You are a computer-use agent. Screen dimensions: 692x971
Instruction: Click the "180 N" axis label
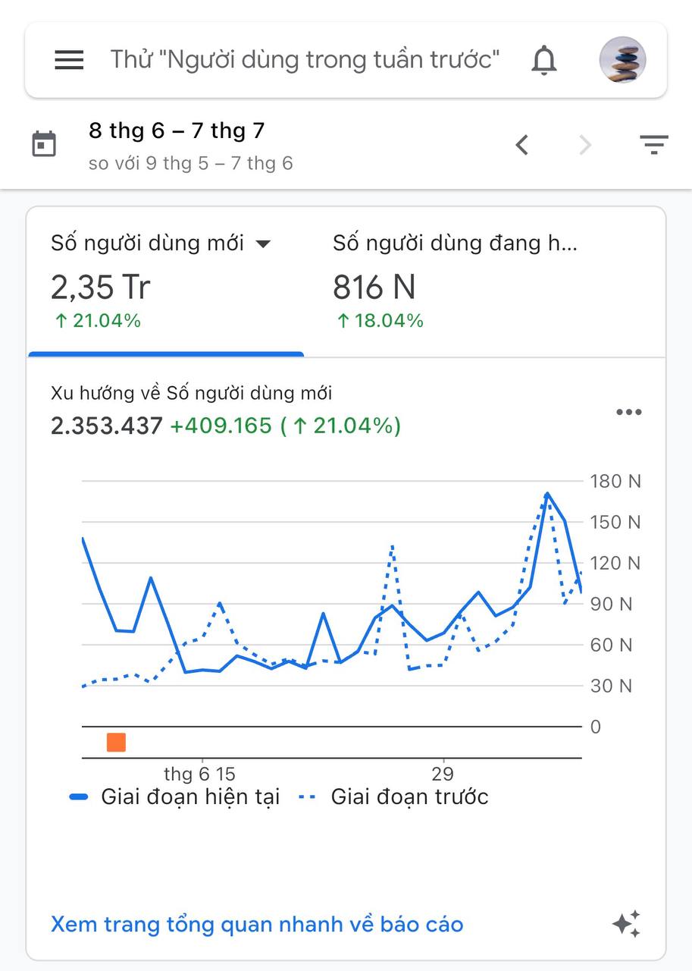(x=615, y=481)
